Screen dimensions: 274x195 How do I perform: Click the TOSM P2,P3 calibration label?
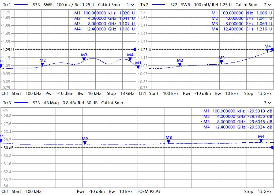148,191
